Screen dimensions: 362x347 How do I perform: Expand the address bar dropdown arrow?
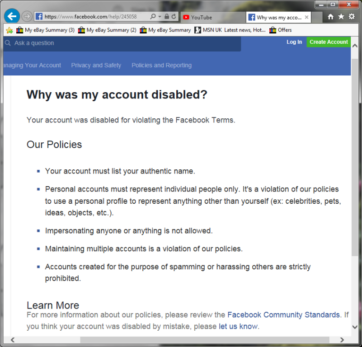point(160,17)
